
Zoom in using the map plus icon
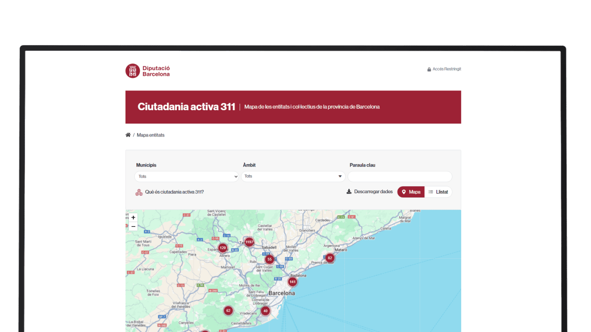pyautogui.click(x=133, y=217)
